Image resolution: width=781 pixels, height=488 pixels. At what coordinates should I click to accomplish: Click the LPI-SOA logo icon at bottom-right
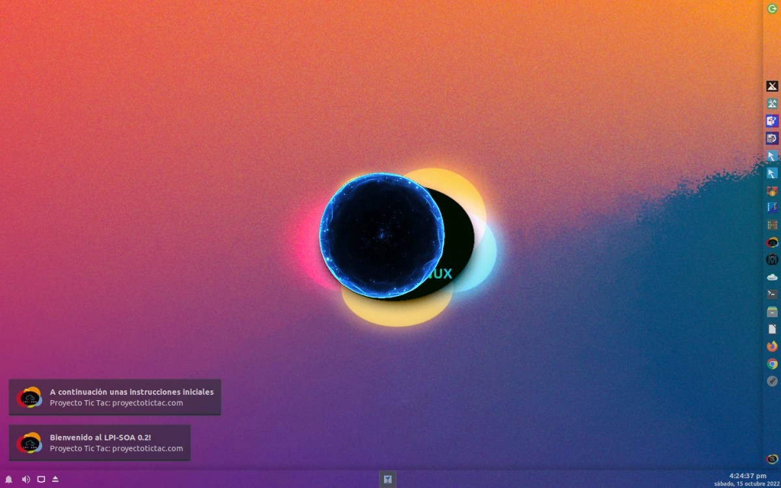(x=772, y=459)
